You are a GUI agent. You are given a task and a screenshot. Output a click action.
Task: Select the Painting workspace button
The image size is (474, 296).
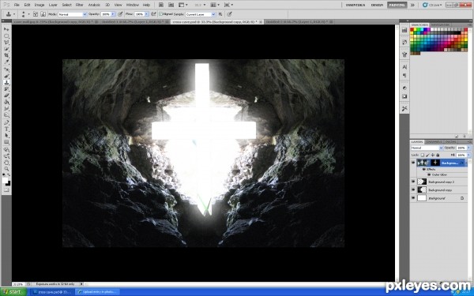tap(397, 5)
